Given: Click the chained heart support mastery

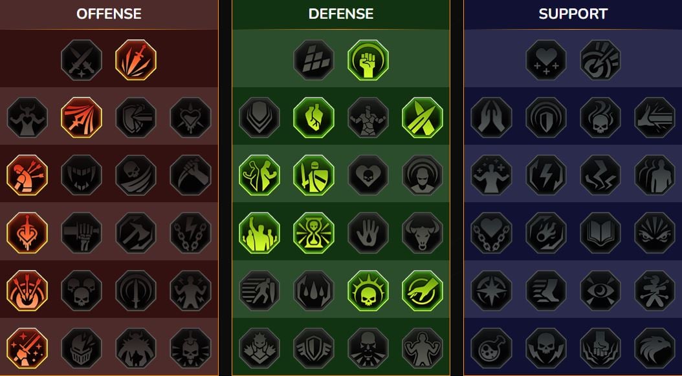Looking at the screenshot, I should pyautogui.click(x=492, y=233).
